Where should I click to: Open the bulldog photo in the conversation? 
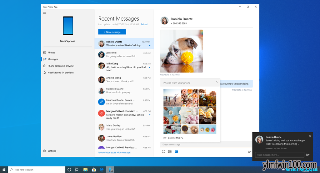tap(182, 51)
